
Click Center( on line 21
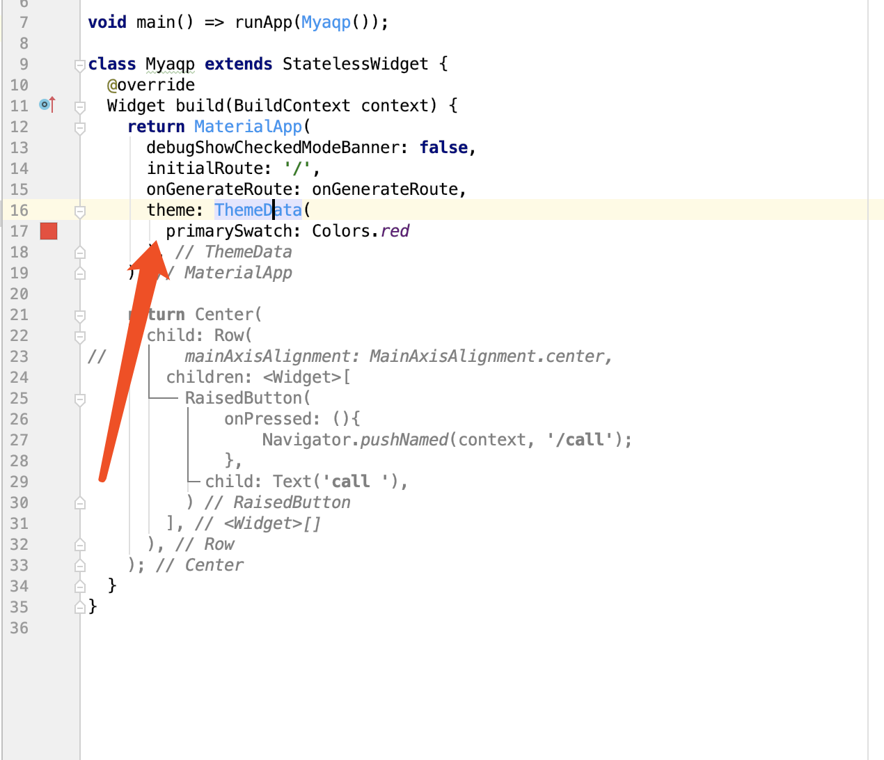pyautogui.click(x=228, y=315)
